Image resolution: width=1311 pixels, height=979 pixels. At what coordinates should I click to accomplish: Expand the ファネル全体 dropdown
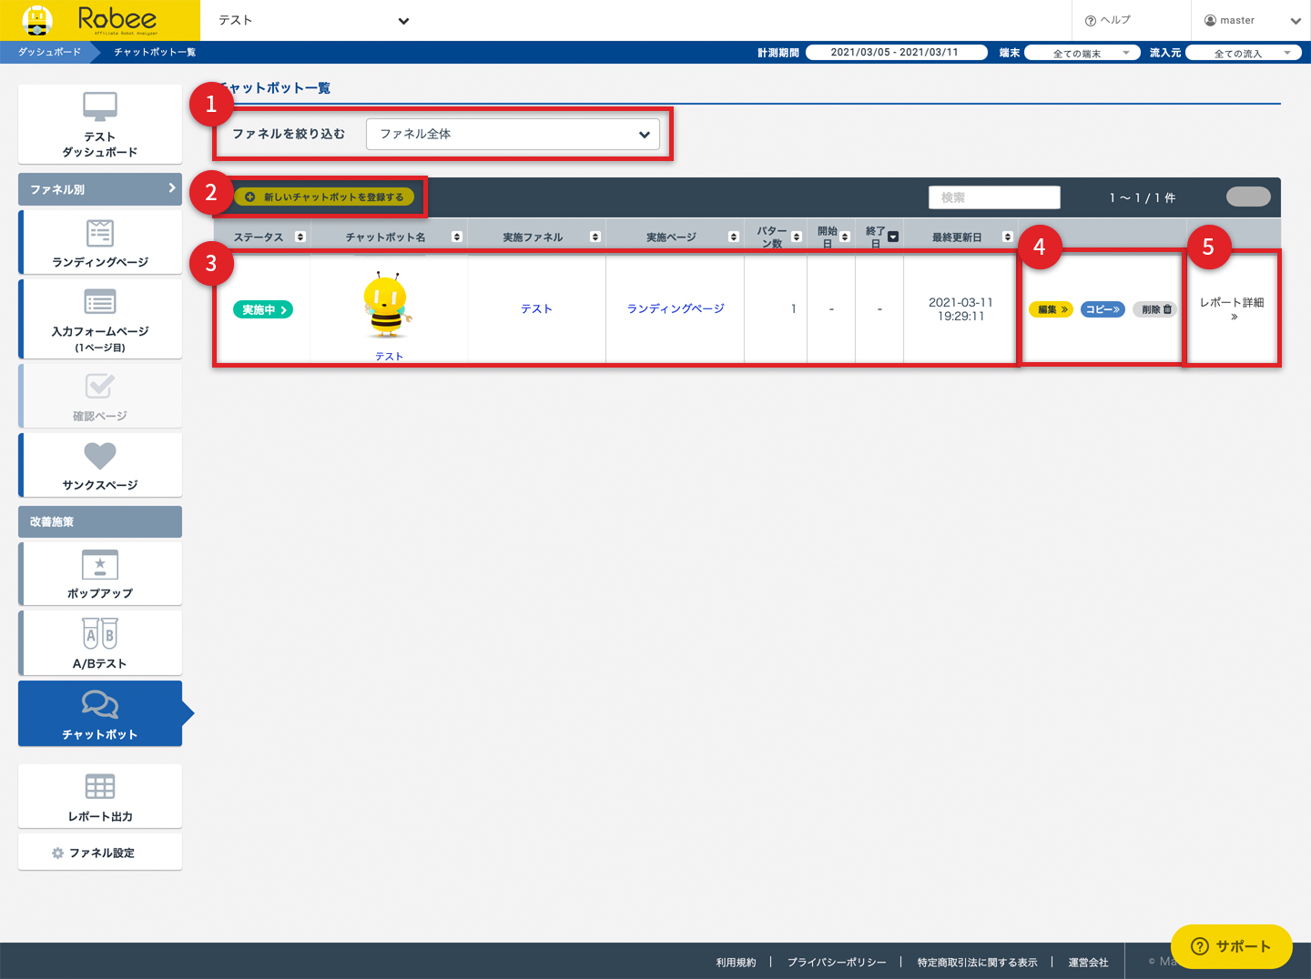pyautogui.click(x=513, y=135)
